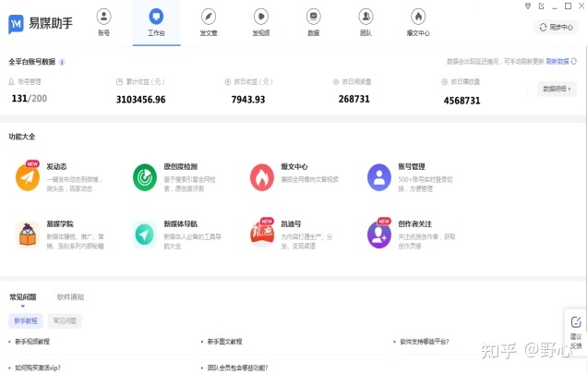Click the 3103456.96 total earnings value
The width and height of the screenshot is (588, 374).
pyautogui.click(x=140, y=100)
